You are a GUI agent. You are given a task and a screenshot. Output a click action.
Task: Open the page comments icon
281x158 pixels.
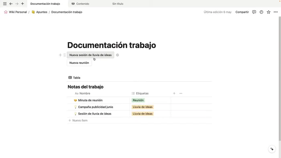point(254,12)
